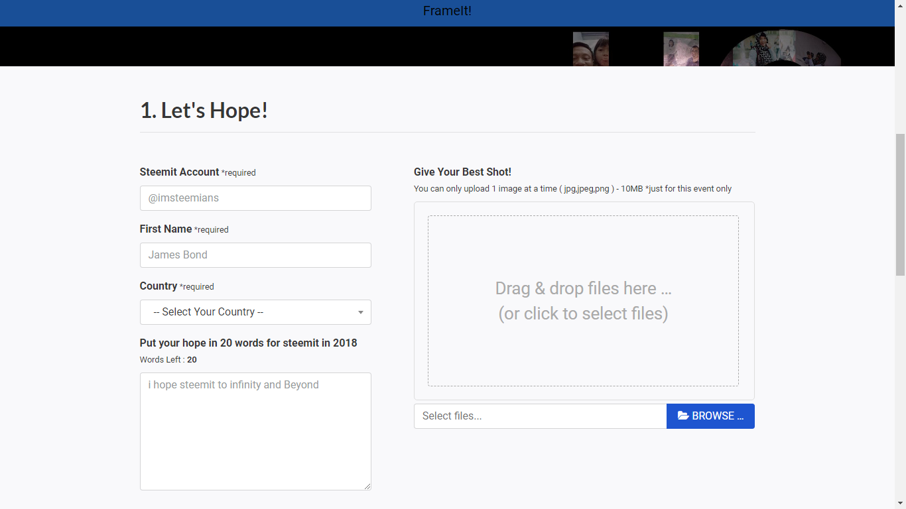Click the "Country" field label

(159, 286)
